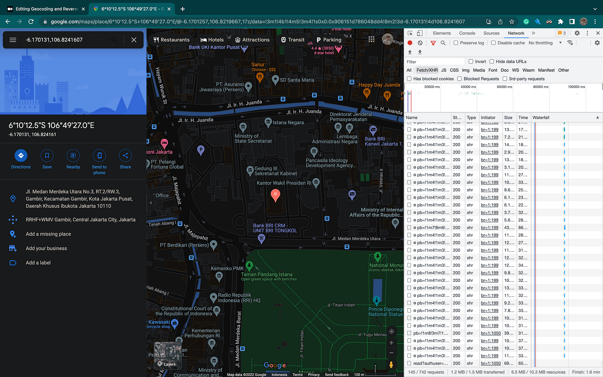Image resolution: width=603 pixels, height=377 pixels.
Task: Open the No throttling dropdown
Action: coord(545,43)
